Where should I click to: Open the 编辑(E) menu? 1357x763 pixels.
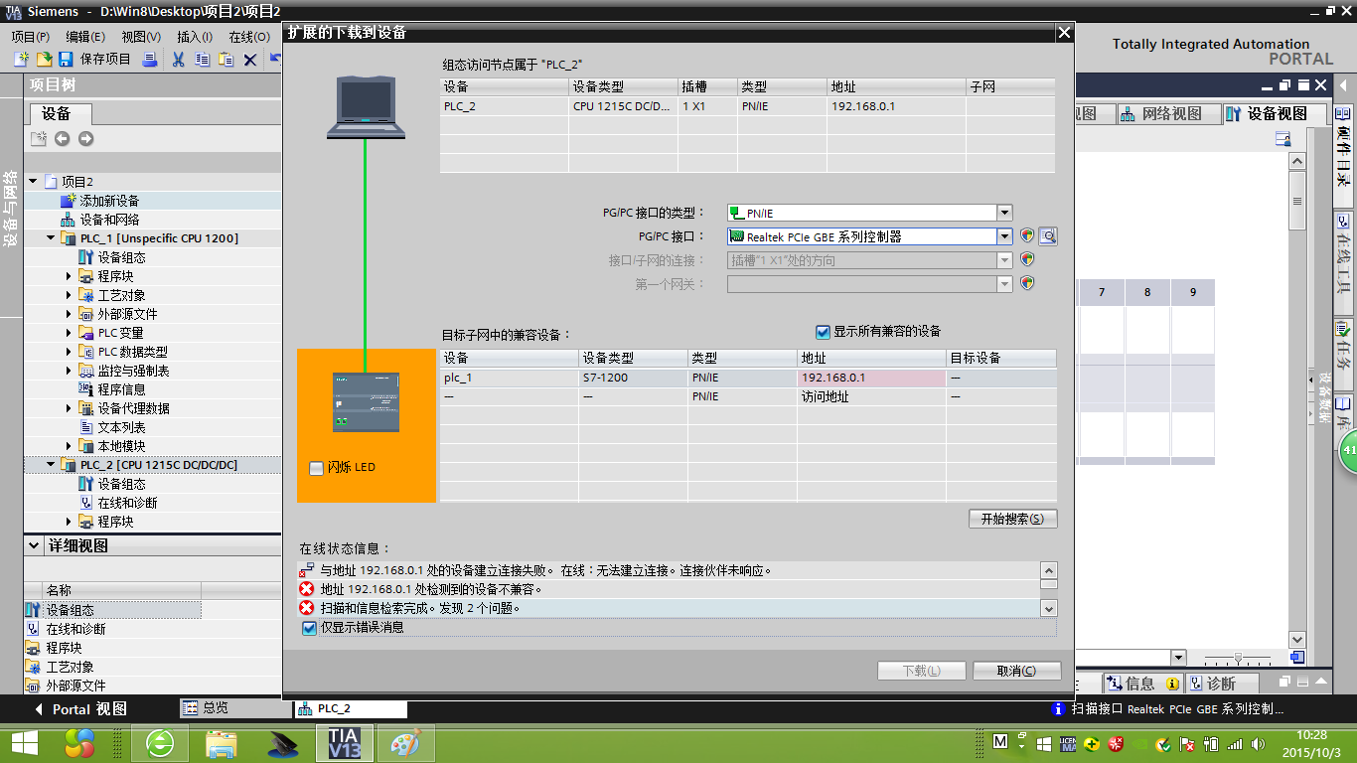(85, 37)
